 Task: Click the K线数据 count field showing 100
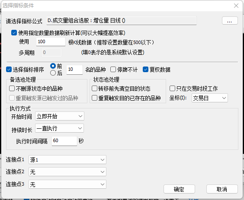point(51,41)
